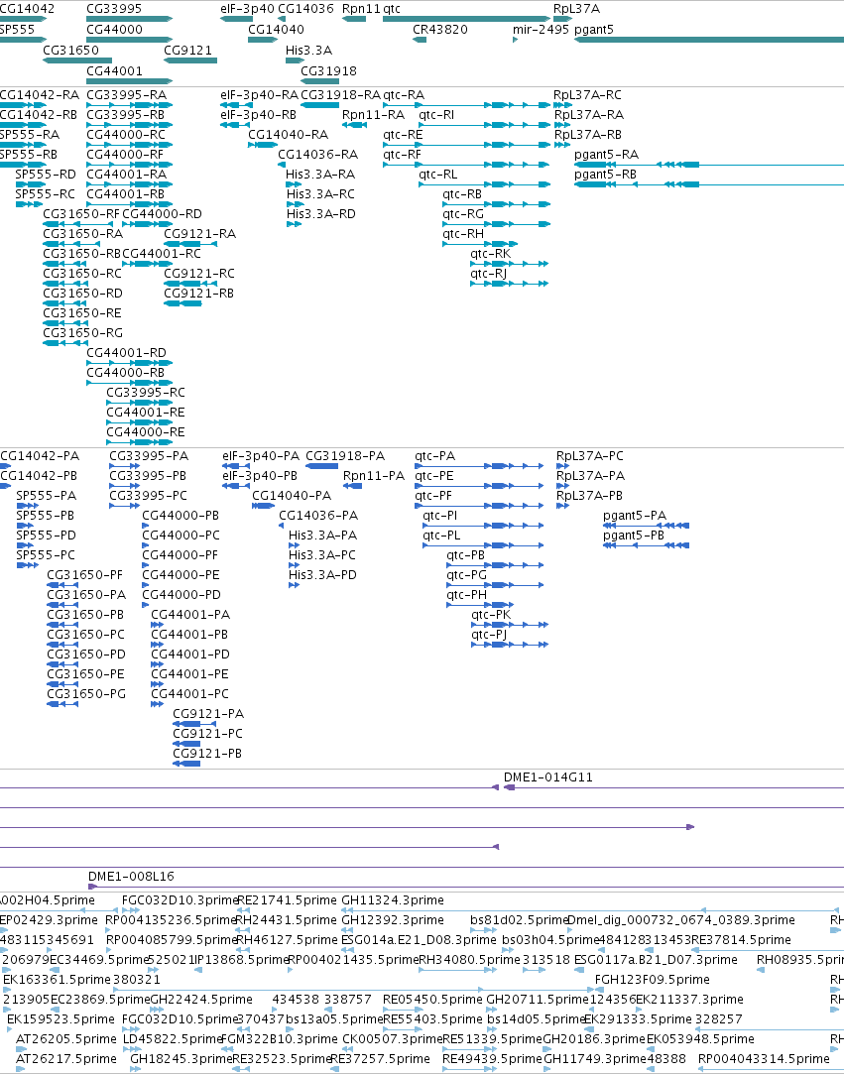The image size is (844, 1074).
Task: Click the CG14040 gene label
Action: [x=276, y=30]
